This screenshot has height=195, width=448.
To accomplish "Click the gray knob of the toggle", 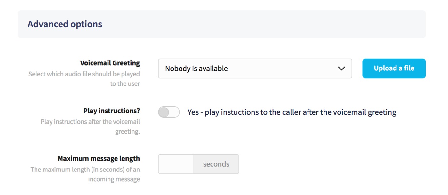I will tap(164, 112).
